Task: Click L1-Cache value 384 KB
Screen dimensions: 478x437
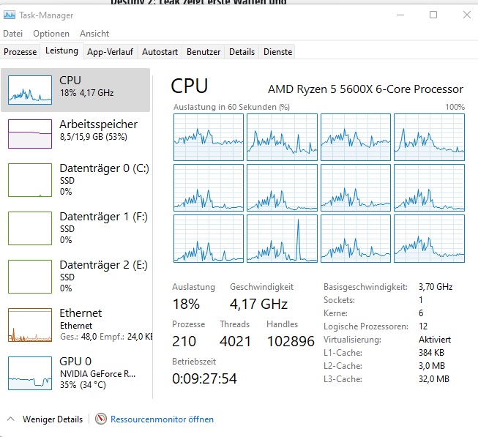Action: pos(431,353)
